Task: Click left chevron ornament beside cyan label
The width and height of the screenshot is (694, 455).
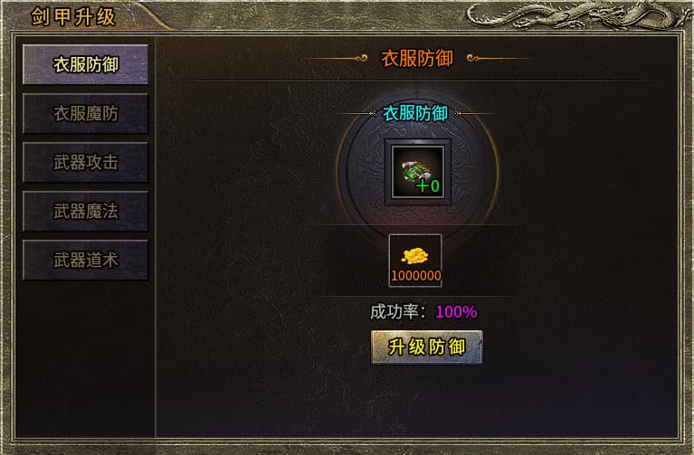Action: coord(372,114)
